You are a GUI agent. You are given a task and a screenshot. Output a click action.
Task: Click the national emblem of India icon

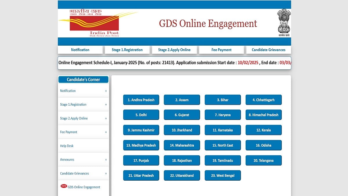pyautogui.click(x=284, y=23)
